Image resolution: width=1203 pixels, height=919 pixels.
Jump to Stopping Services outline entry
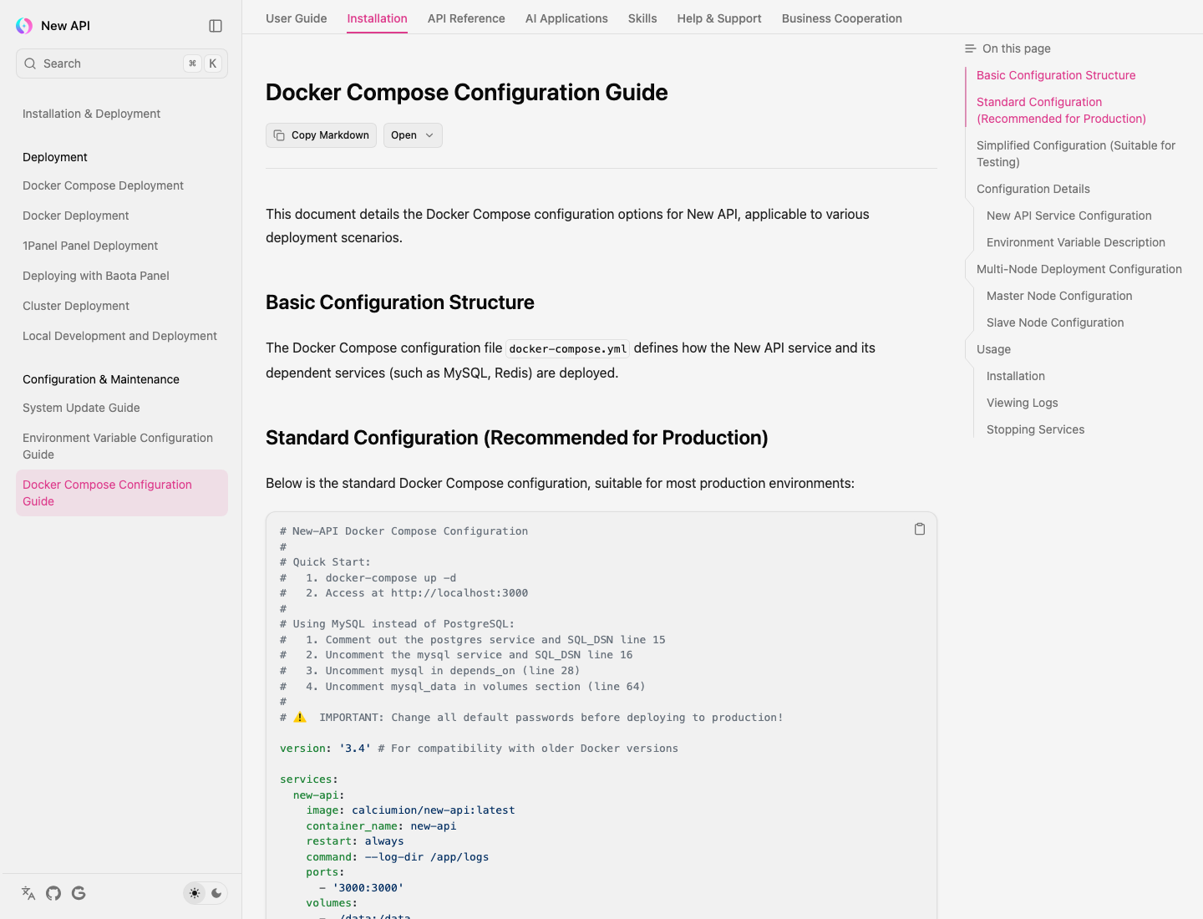[x=1036, y=429]
